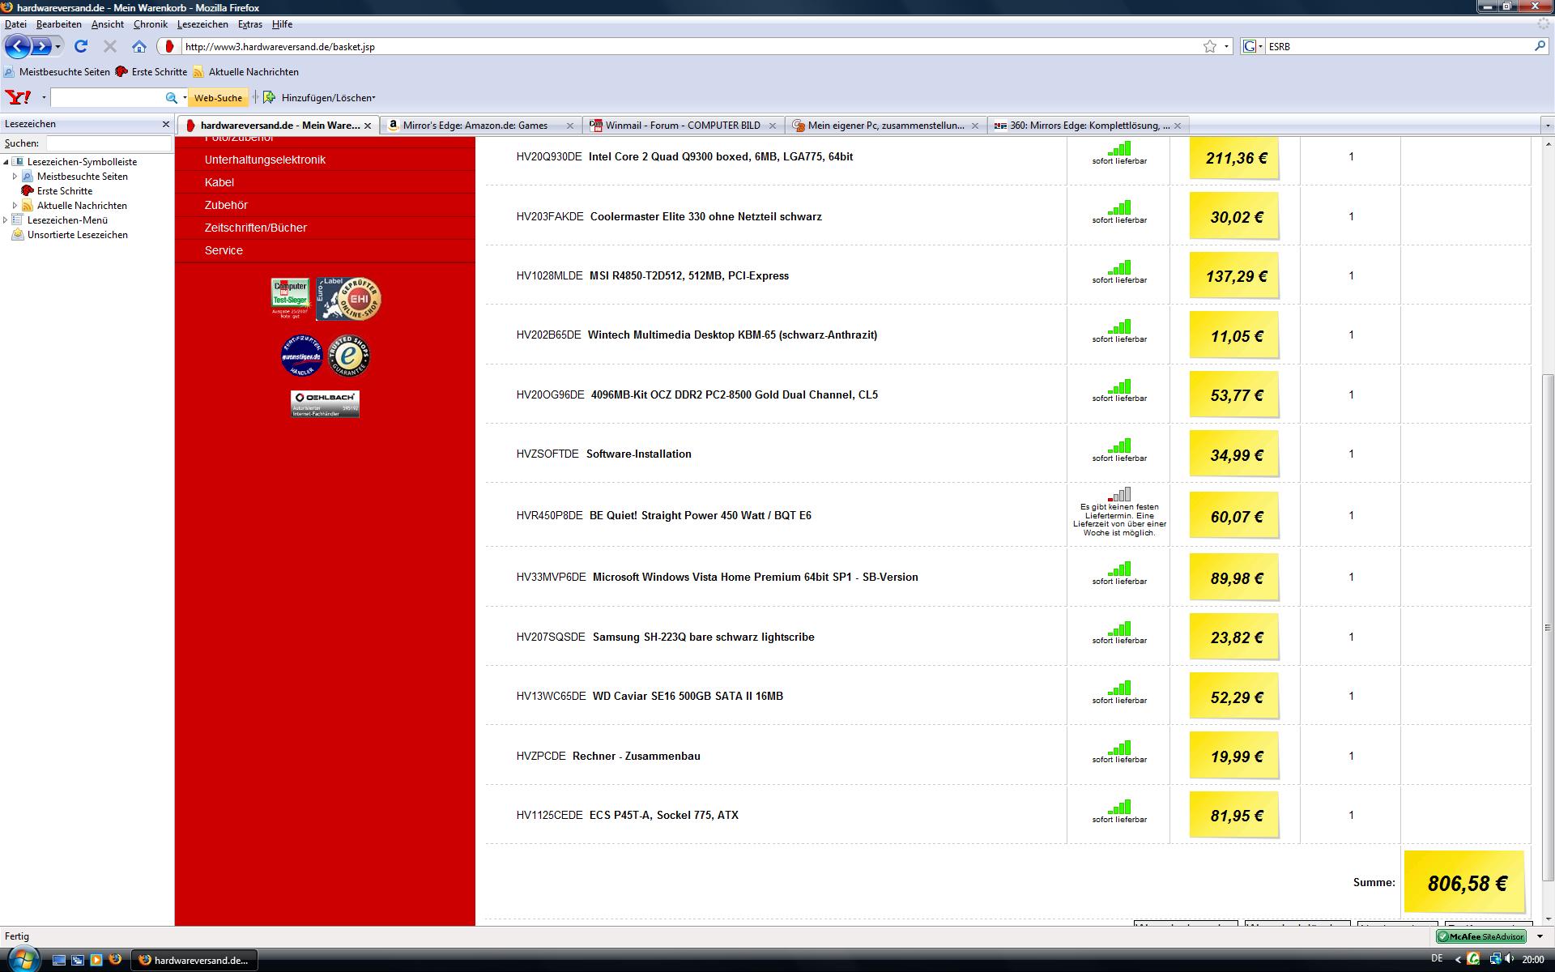This screenshot has height=972, width=1555.
Task: Click the home page icon
Action: (139, 47)
